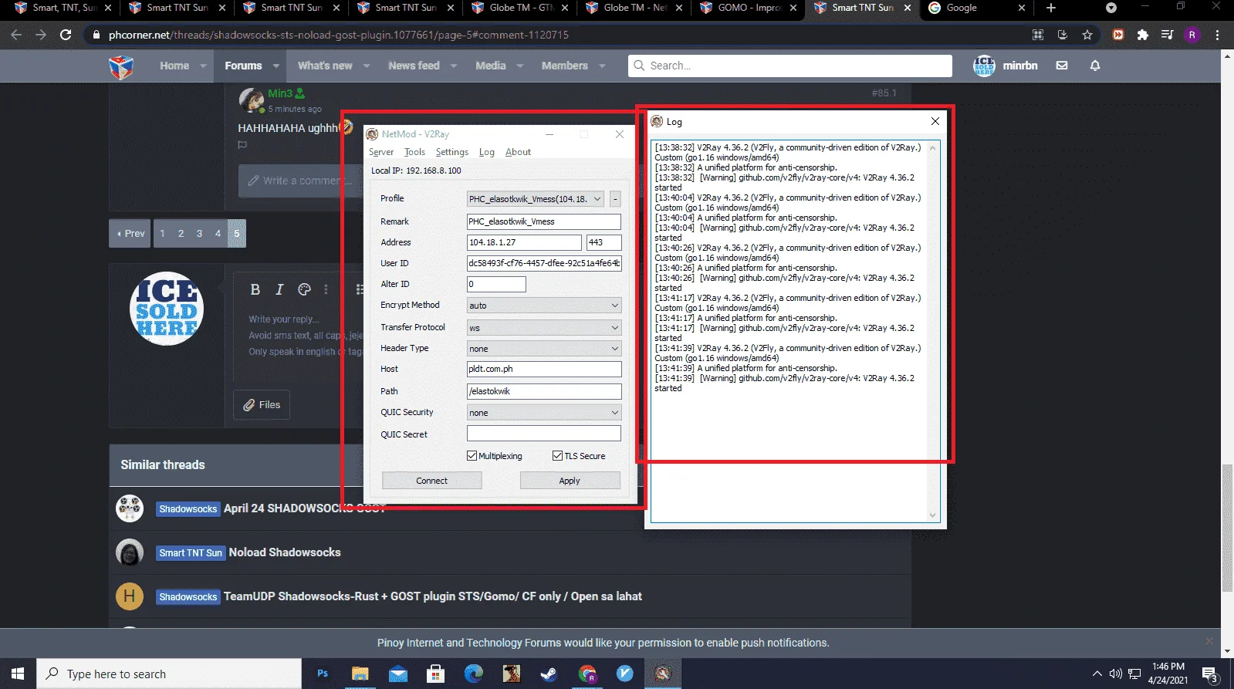The height and width of the screenshot is (689, 1234).
Task: Open the Profile dropdown in NetMod
Action: click(535, 199)
